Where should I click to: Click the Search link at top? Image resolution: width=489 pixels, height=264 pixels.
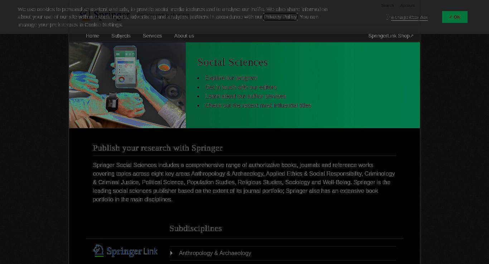coord(387,5)
